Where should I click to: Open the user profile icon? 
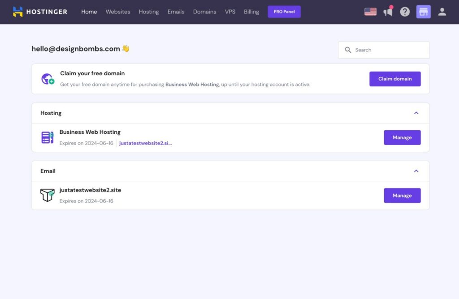pos(442,12)
